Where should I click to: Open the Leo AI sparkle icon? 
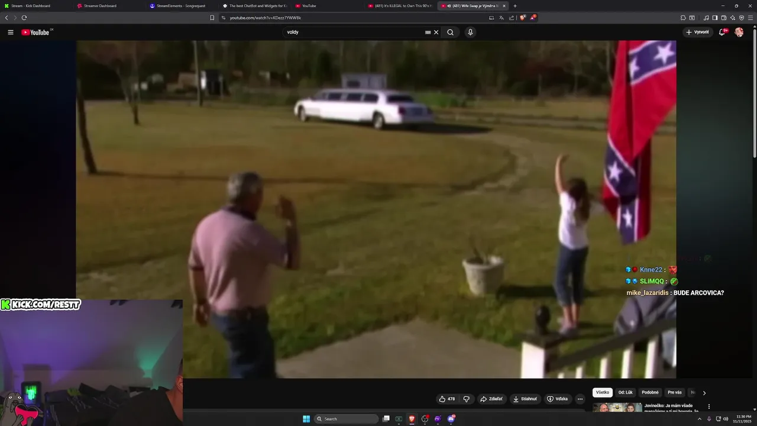[733, 18]
